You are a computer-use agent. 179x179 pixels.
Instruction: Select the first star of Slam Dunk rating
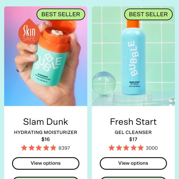[x=24, y=148]
